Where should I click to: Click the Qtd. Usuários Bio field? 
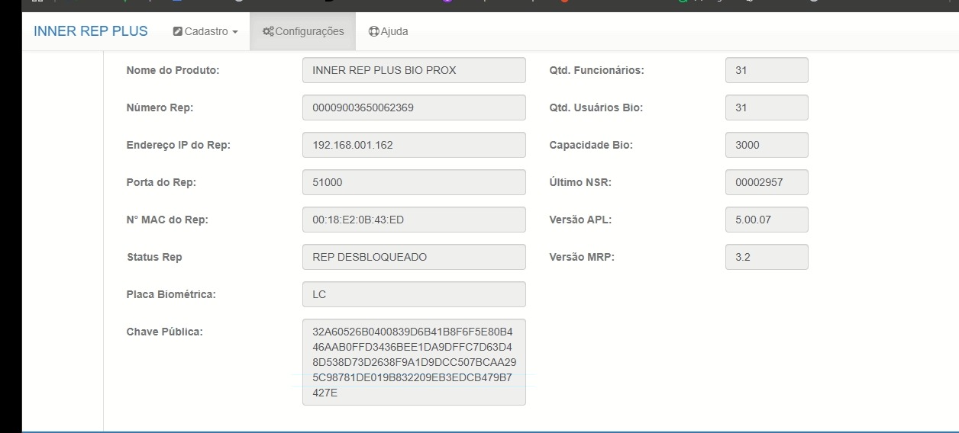tap(766, 107)
